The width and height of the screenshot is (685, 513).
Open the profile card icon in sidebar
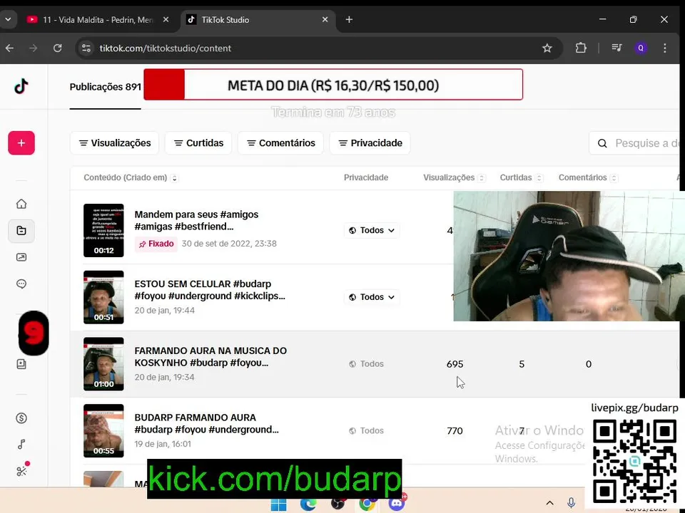point(21,364)
